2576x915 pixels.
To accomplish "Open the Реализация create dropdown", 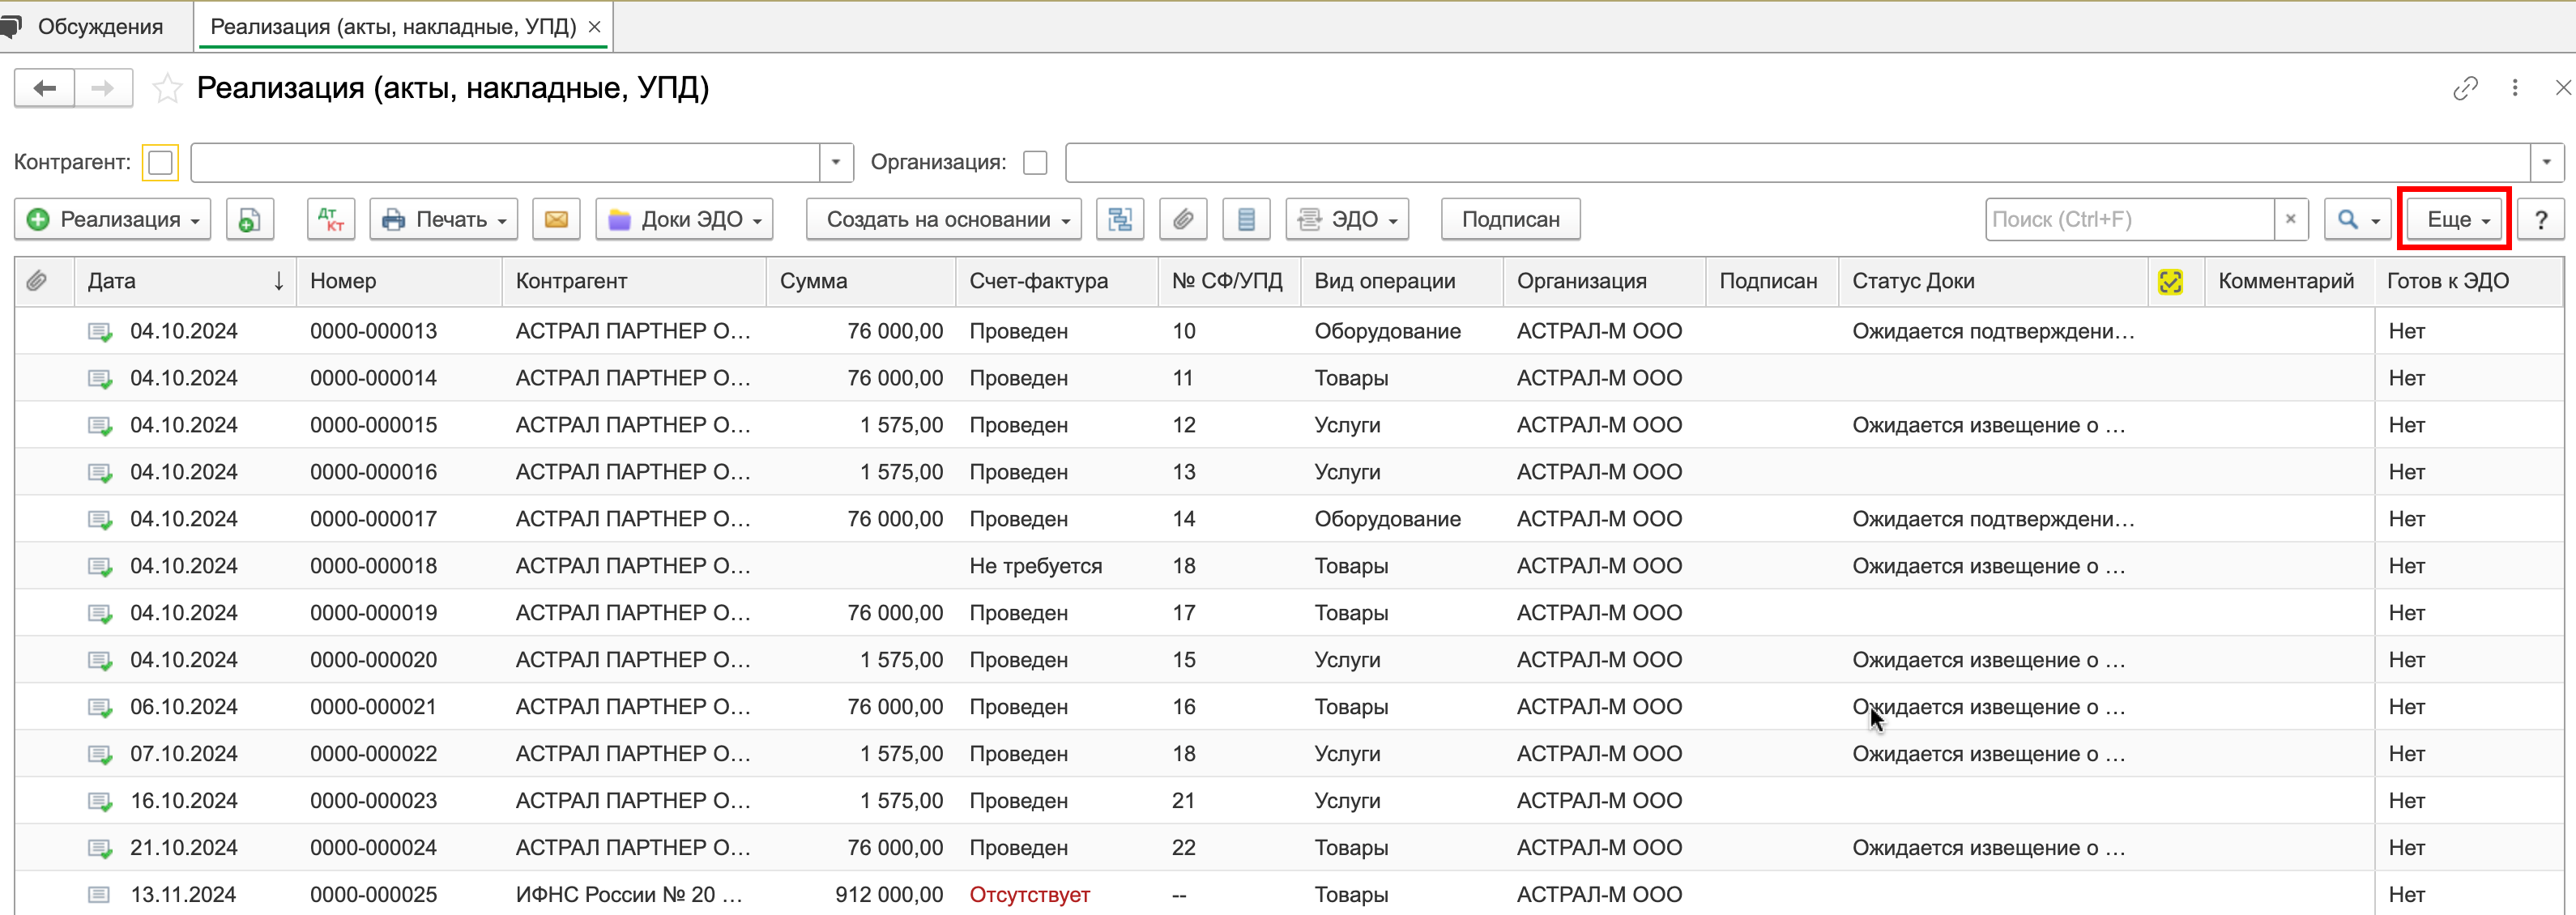I will tap(113, 219).
